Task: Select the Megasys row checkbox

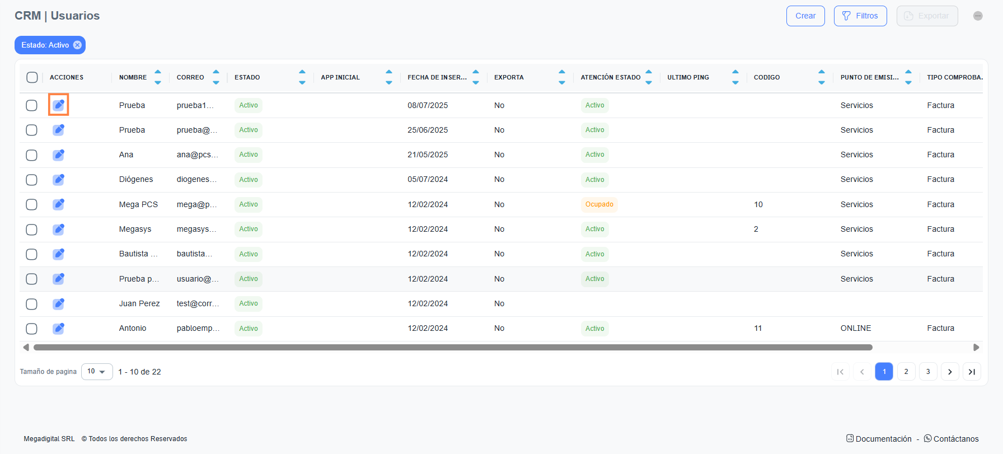Action: [x=32, y=230]
